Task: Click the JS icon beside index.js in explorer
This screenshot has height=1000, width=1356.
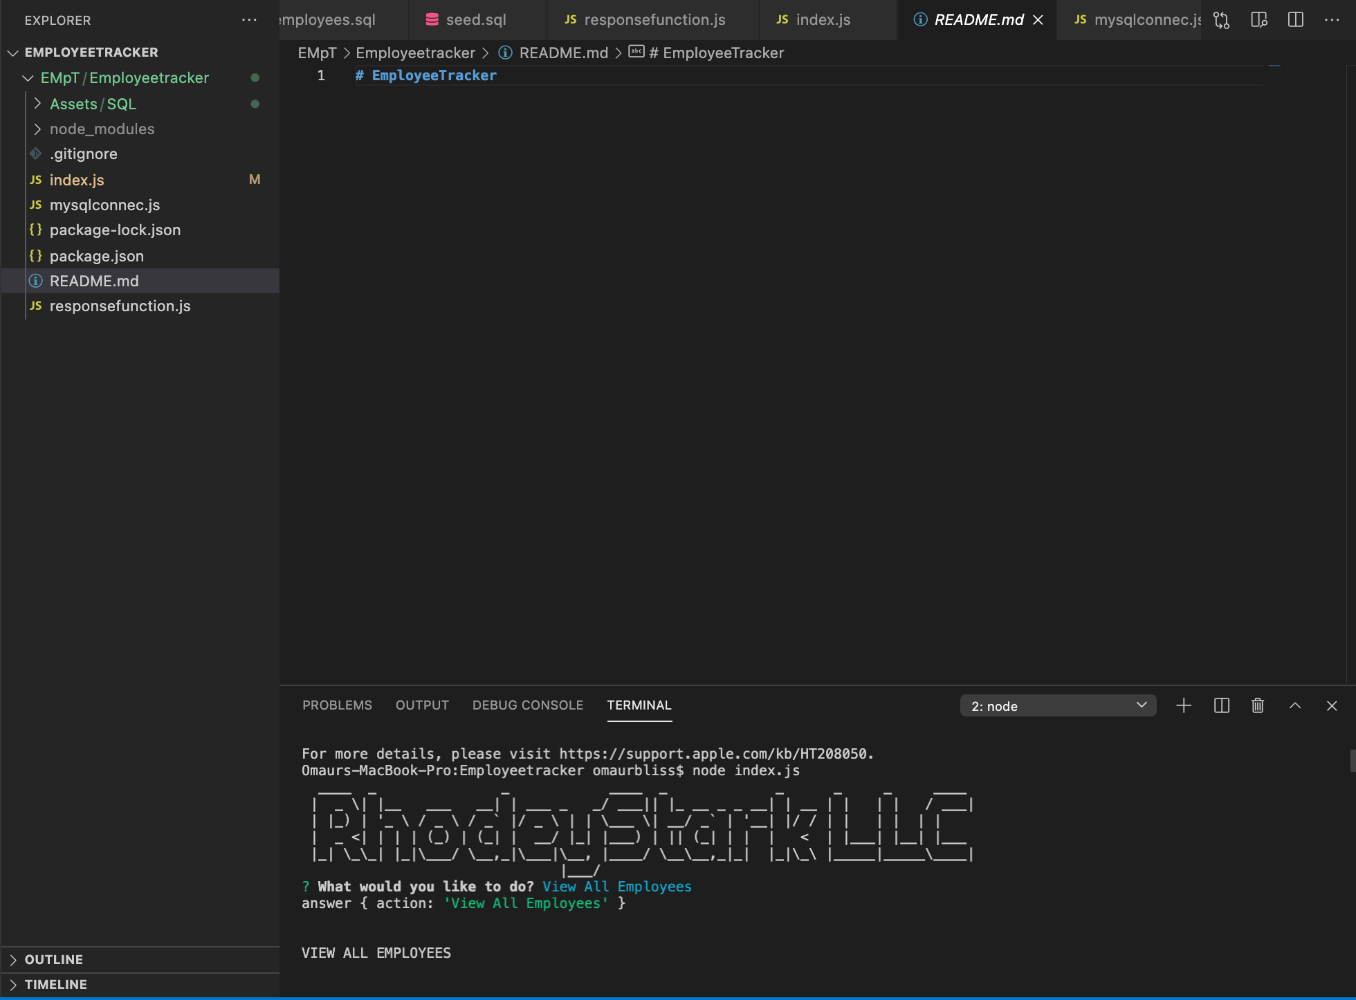Action: coord(36,180)
